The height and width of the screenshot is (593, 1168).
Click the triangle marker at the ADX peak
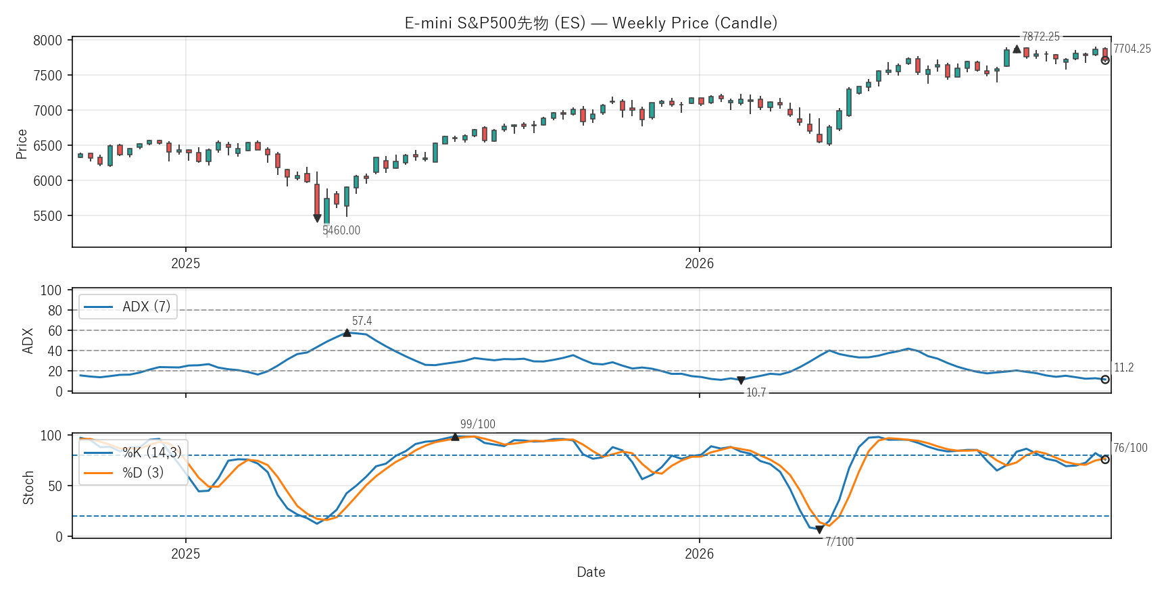(347, 332)
